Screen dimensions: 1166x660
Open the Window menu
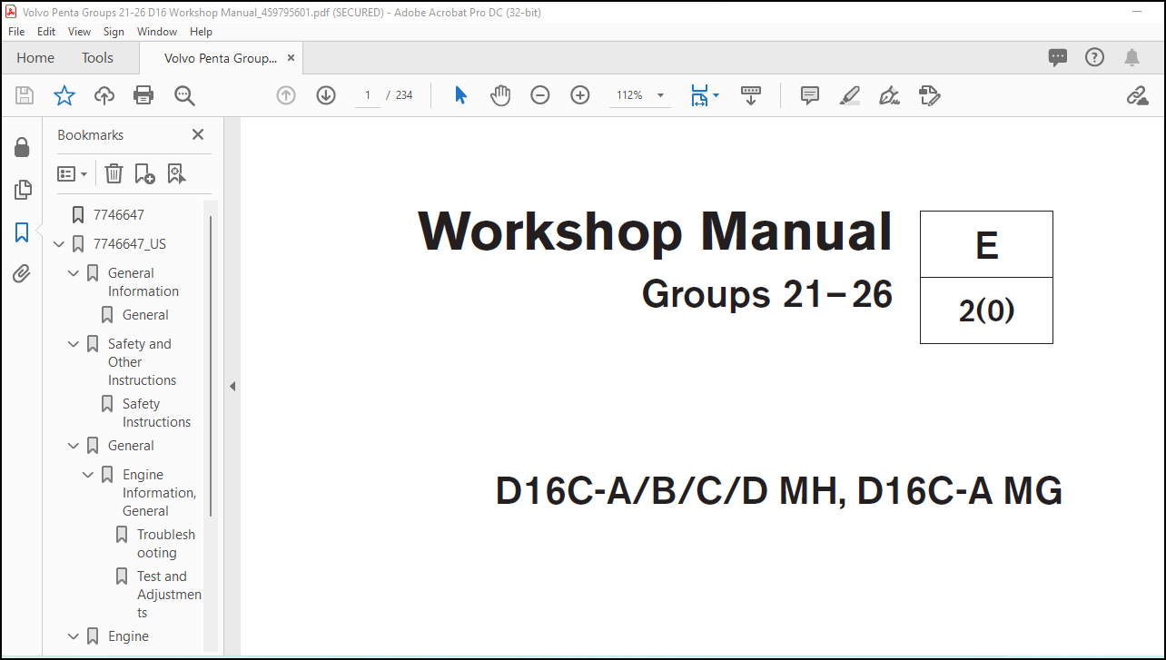157,31
